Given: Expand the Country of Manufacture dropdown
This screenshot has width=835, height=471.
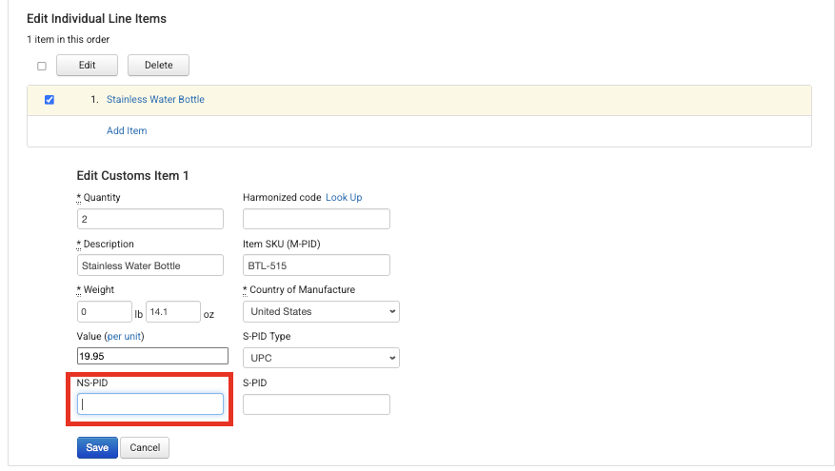Looking at the screenshot, I should (x=321, y=312).
